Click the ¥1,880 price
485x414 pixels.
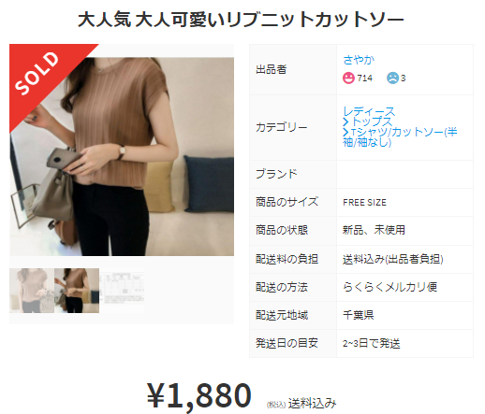(199, 395)
